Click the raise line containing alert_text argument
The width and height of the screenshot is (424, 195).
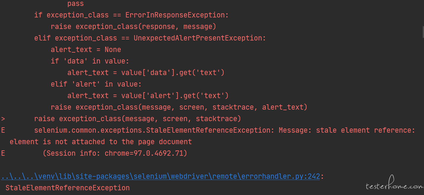[x=179, y=107]
